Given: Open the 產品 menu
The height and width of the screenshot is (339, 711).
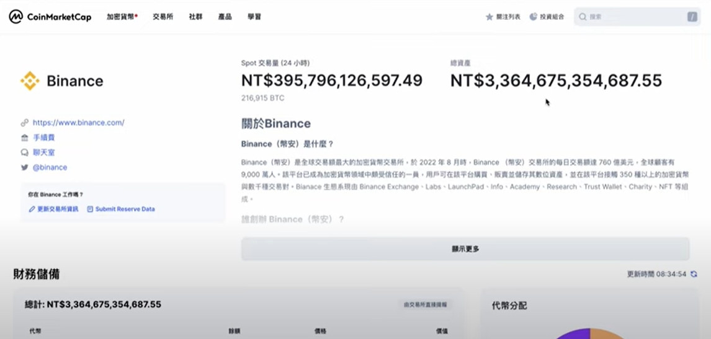Looking at the screenshot, I should point(225,17).
